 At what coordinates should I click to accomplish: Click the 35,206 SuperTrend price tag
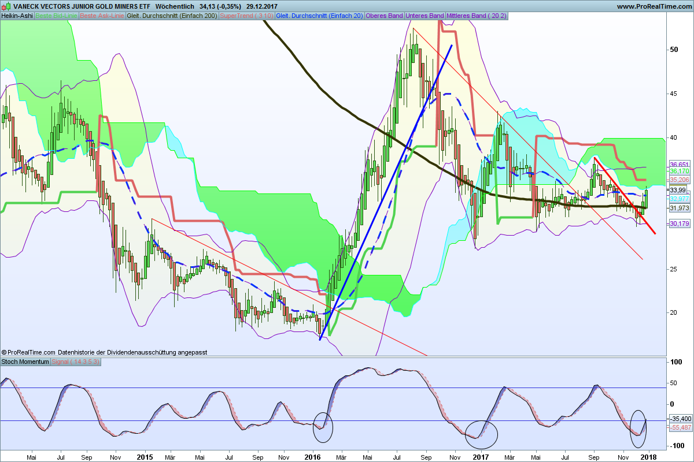click(x=679, y=180)
